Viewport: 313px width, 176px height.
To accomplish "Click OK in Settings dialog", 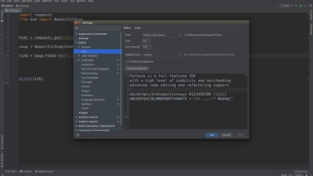I will coord(212,135).
